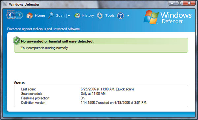This screenshot has width=198, height=120.
Task: Click the Windows flag logo
Action: pos(151,17)
